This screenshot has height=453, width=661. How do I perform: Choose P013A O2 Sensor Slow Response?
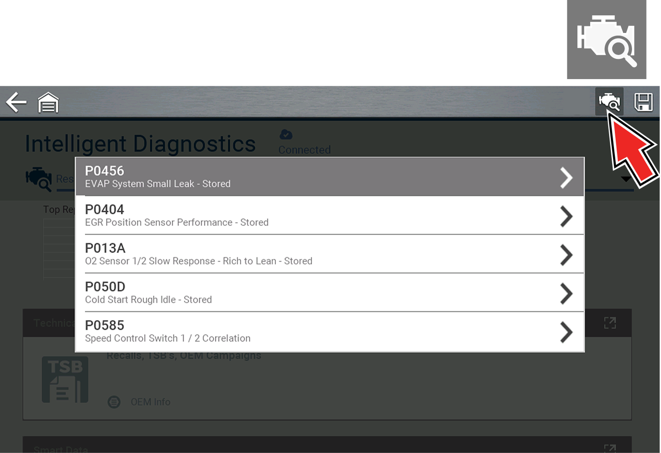pos(308,254)
